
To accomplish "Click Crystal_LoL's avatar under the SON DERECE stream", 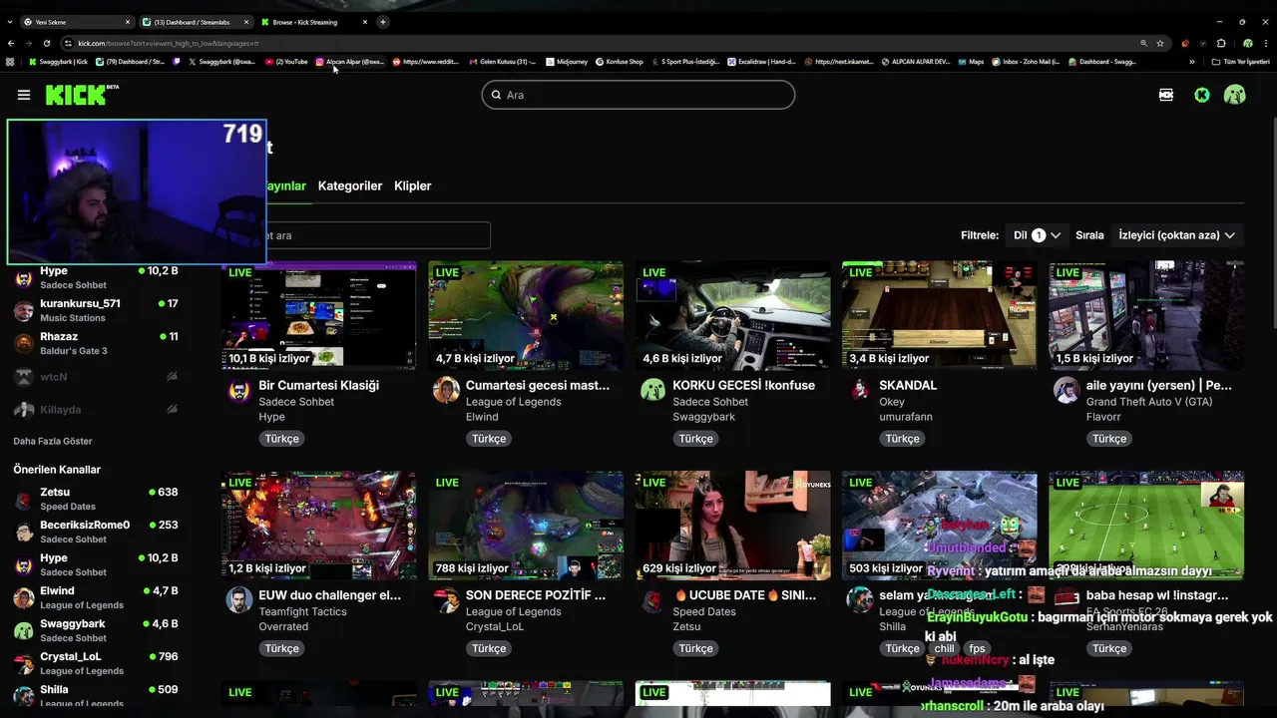I will point(446,600).
